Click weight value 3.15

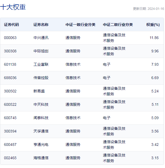click(155, 158)
